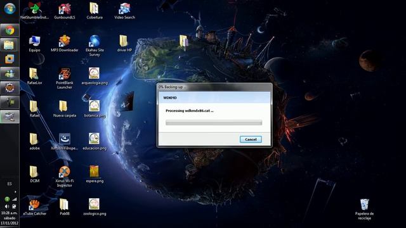Open the Rafael folder

(34, 109)
